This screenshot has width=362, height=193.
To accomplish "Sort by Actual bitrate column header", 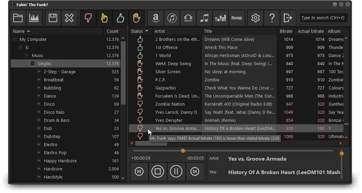I will (310, 31).
